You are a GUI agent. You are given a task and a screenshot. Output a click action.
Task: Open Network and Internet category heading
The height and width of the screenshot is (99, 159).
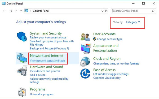(47, 56)
